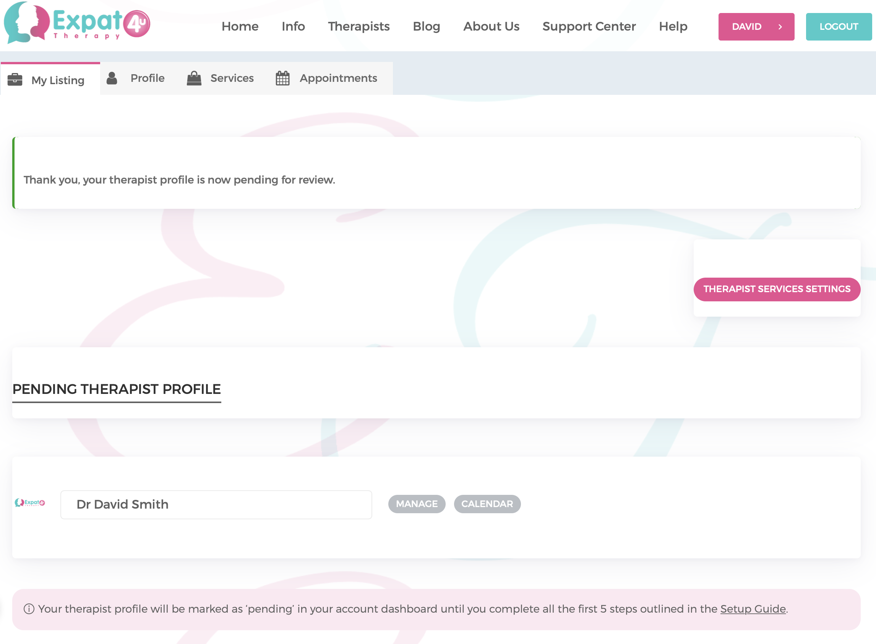Image resolution: width=876 pixels, height=644 pixels.
Task: Navigate to the Blog page
Action: click(x=426, y=26)
